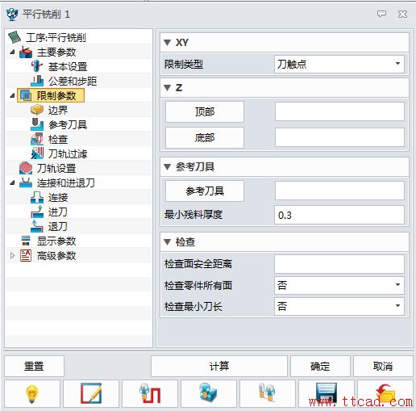Collapse the 参考刀具 section header

(x=167, y=167)
